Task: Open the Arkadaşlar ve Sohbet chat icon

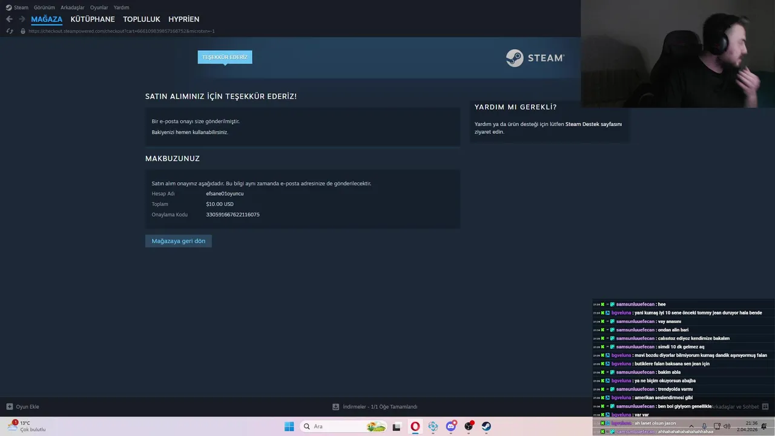Action: (765, 407)
